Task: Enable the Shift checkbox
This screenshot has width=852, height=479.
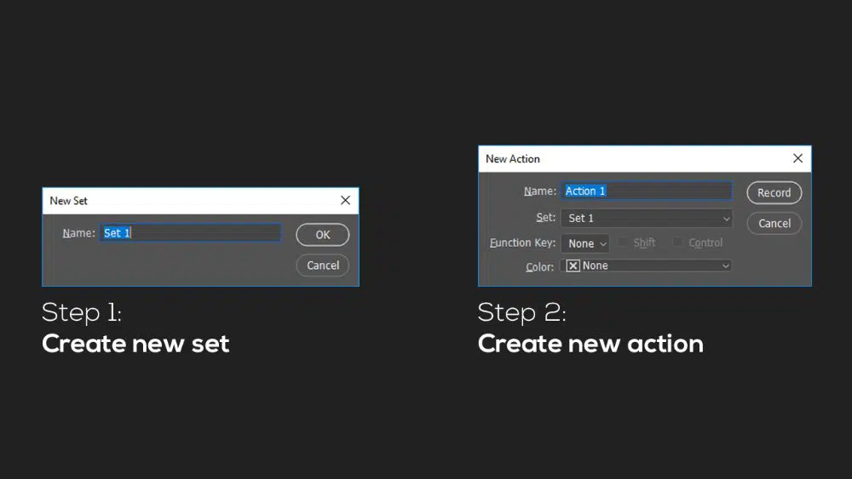Action: [624, 242]
